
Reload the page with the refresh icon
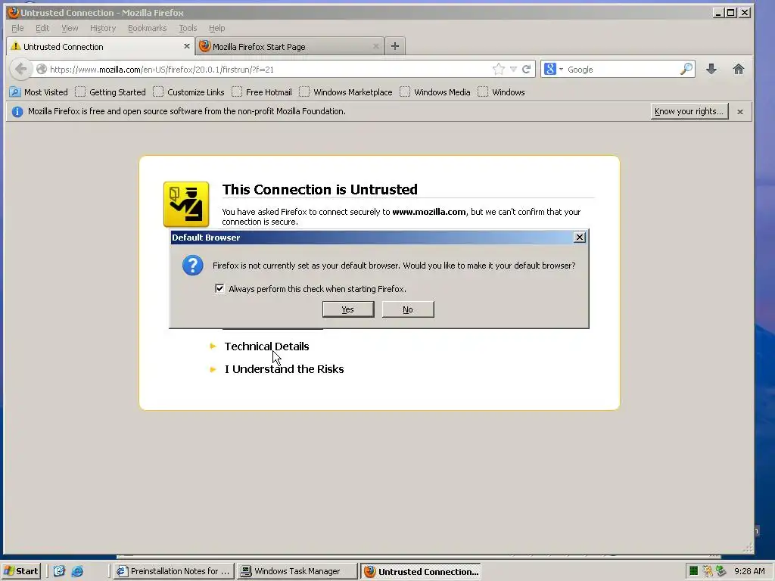coord(527,69)
